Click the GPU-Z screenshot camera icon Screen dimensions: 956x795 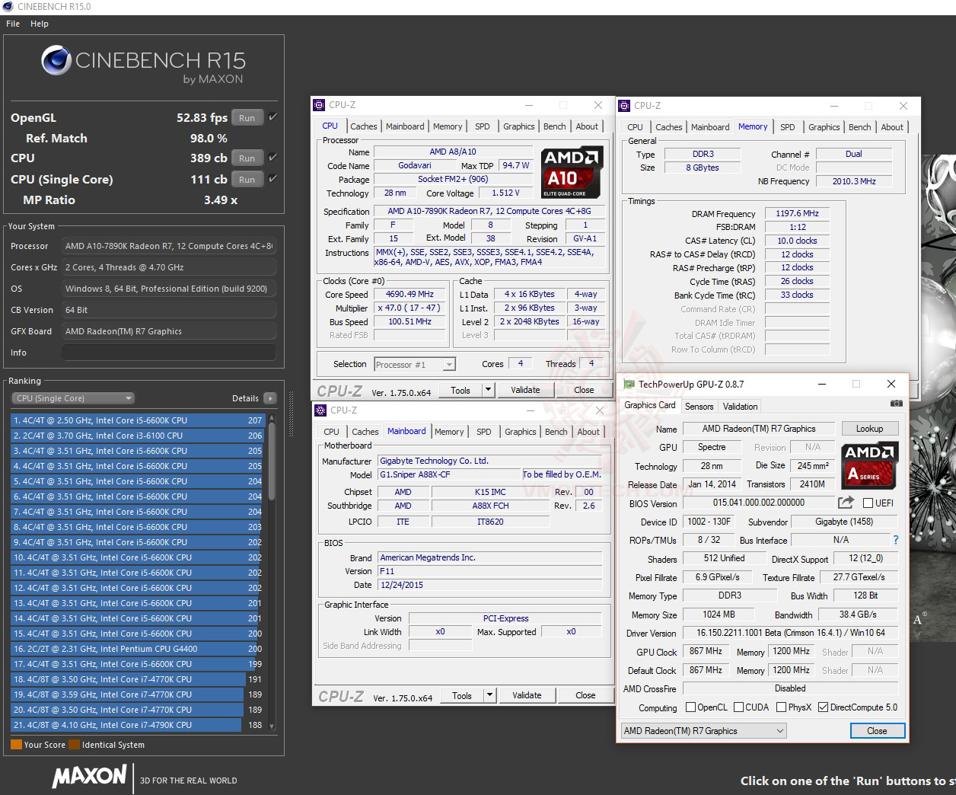[x=897, y=403]
